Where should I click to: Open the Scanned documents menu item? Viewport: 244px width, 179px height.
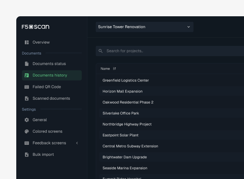point(51,98)
